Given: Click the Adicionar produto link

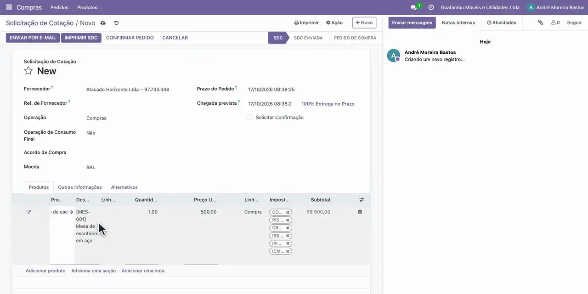Looking at the screenshot, I should [45, 271].
